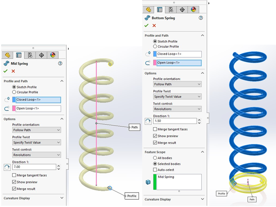The width and height of the screenshot is (276, 207).
Task: Open DimXpertManager crosshair tab above Mid Spring
Action: [x=41, y=55]
